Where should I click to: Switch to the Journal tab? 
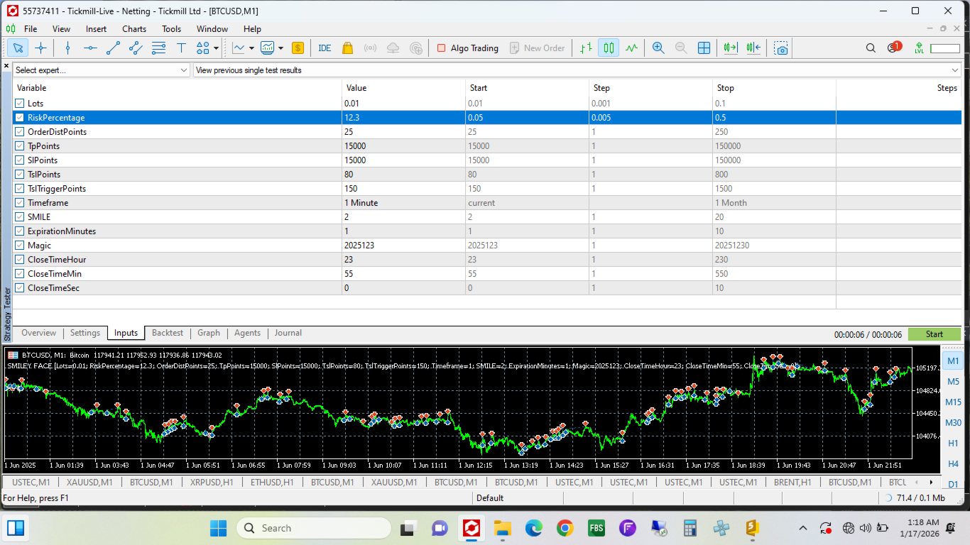(x=288, y=333)
